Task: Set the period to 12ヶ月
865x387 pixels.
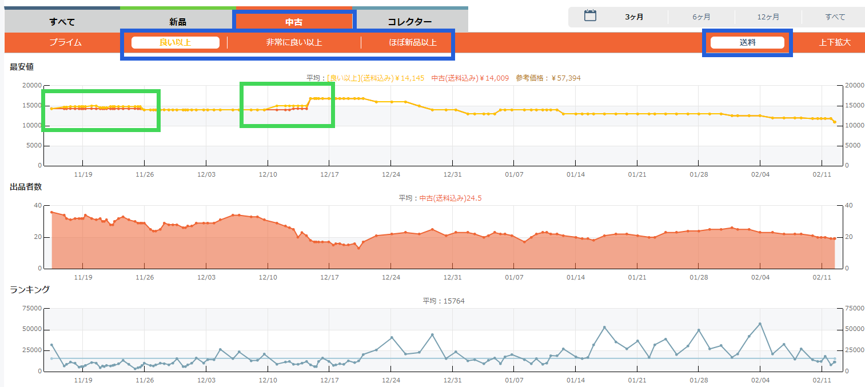Action: 768,17
